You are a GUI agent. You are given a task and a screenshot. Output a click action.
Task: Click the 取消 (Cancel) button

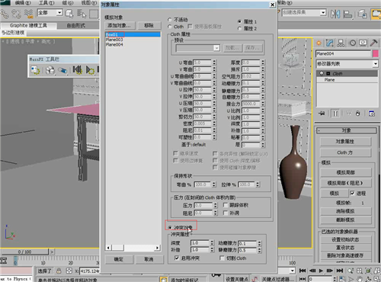[149, 259]
